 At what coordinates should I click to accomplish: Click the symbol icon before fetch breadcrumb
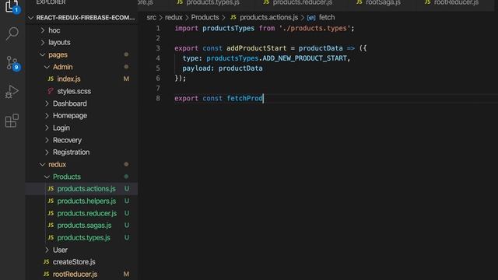(311, 18)
